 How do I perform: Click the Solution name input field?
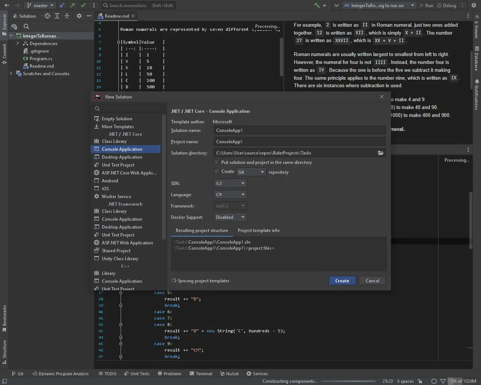[300, 130]
